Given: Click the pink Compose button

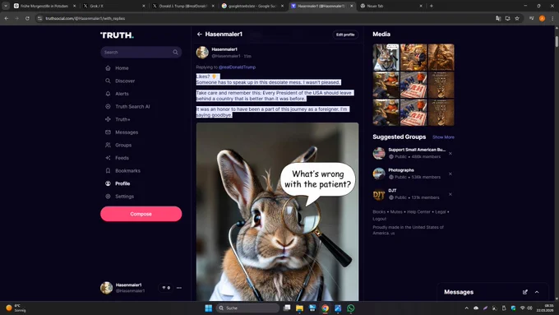Looking at the screenshot, I should (x=141, y=214).
